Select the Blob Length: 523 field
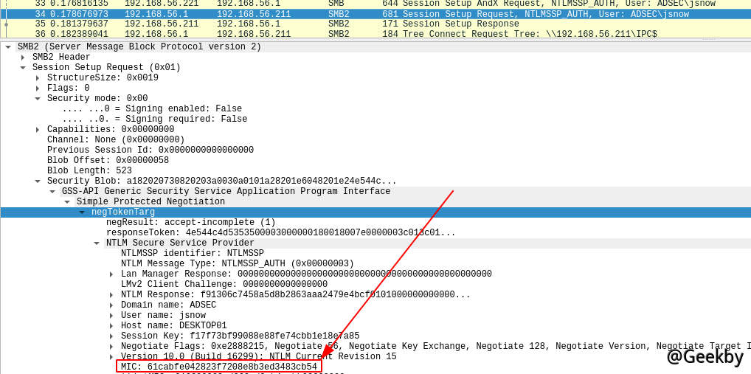The width and height of the screenshot is (751, 374). (89, 171)
